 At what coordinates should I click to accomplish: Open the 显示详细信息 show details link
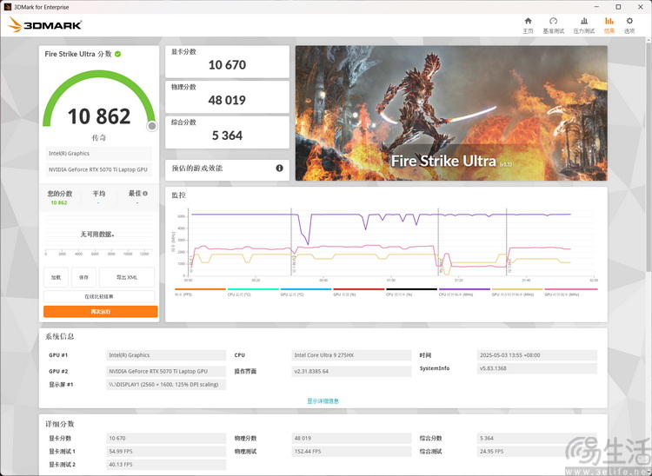[323, 400]
